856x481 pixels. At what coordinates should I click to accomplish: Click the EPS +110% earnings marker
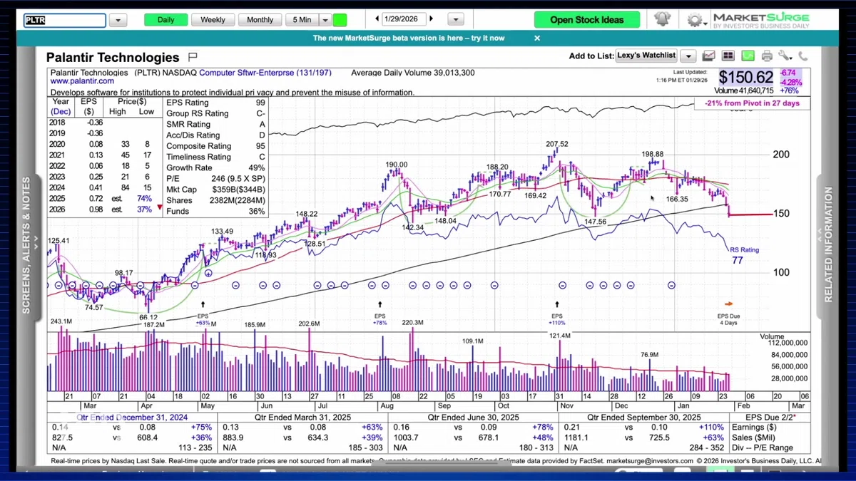click(x=557, y=319)
